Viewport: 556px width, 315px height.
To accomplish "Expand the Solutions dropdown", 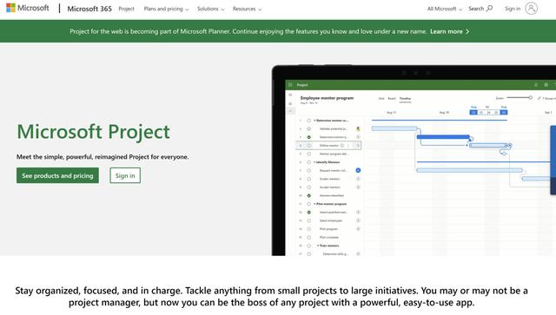I will (210, 9).
